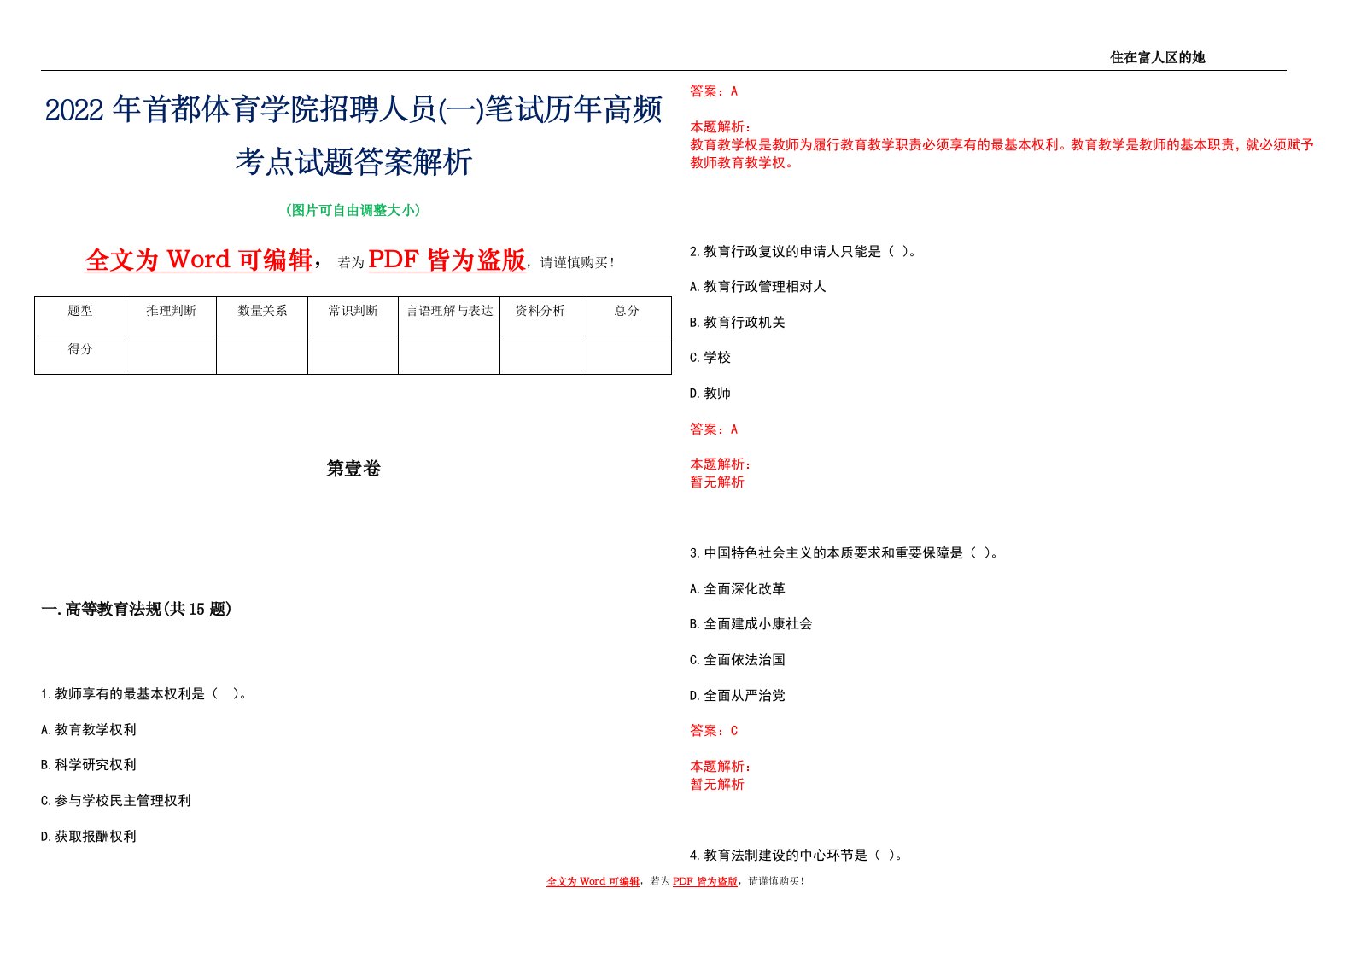
Task: Select option A.全面深化改革
Action: pyautogui.click(x=738, y=589)
